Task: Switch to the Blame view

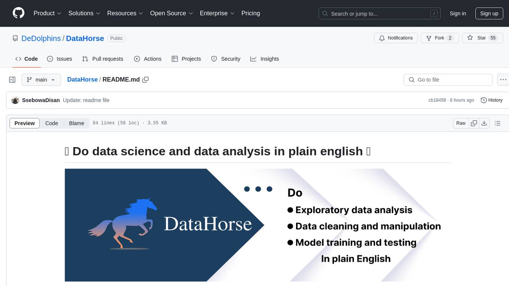Action: coord(77,123)
